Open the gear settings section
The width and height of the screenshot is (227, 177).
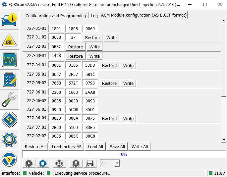pyautogui.click(x=9, y=139)
